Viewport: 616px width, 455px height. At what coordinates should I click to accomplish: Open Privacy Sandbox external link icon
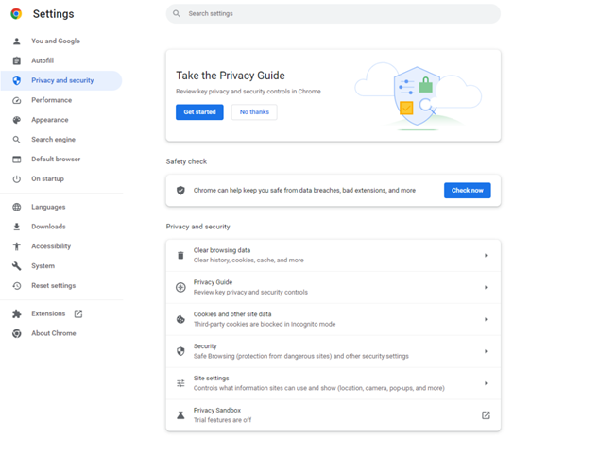[486, 415]
